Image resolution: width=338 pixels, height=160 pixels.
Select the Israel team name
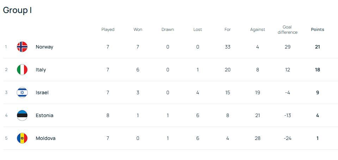point(42,92)
